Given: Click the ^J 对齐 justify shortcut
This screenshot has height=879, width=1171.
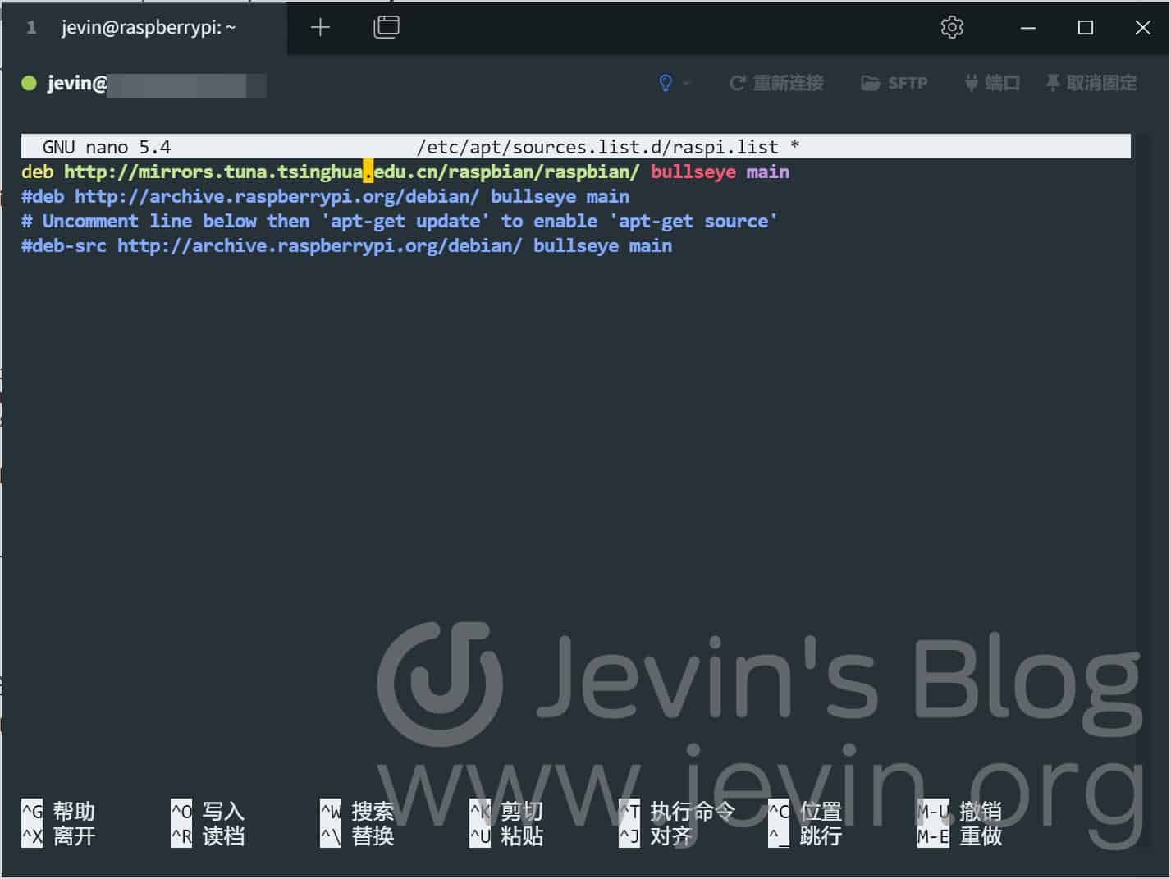Looking at the screenshot, I should pyautogui.click(x=656, y=836).
